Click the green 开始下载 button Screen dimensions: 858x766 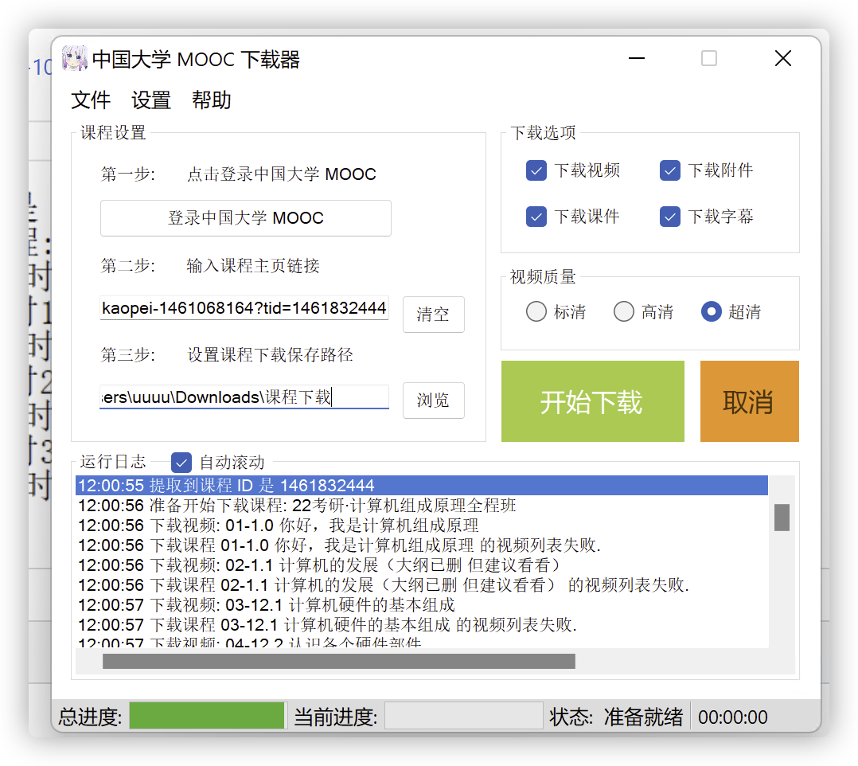593,401
